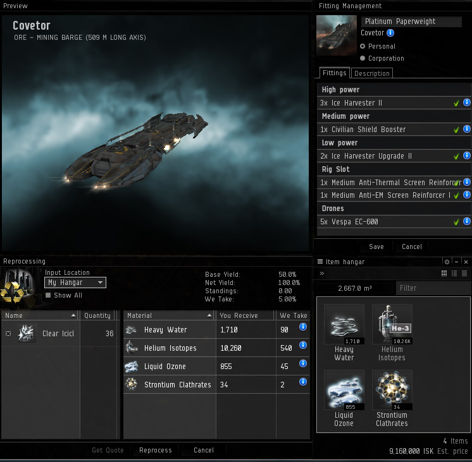
Task: Cancel the Fitting Management dialog
Action: pyautogui.click(x=412, y=246)
